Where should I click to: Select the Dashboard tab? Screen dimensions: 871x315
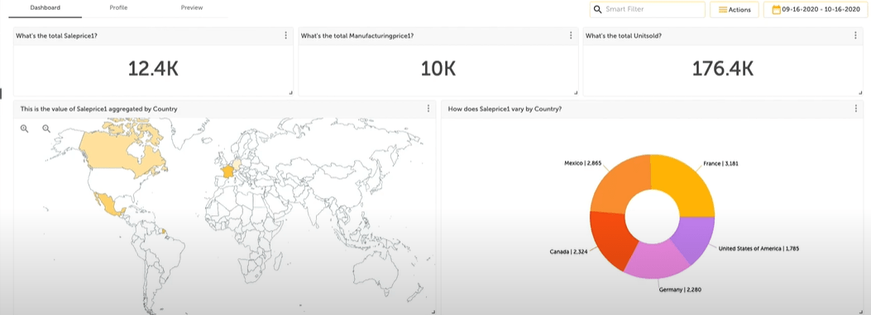tap(45, 7)
